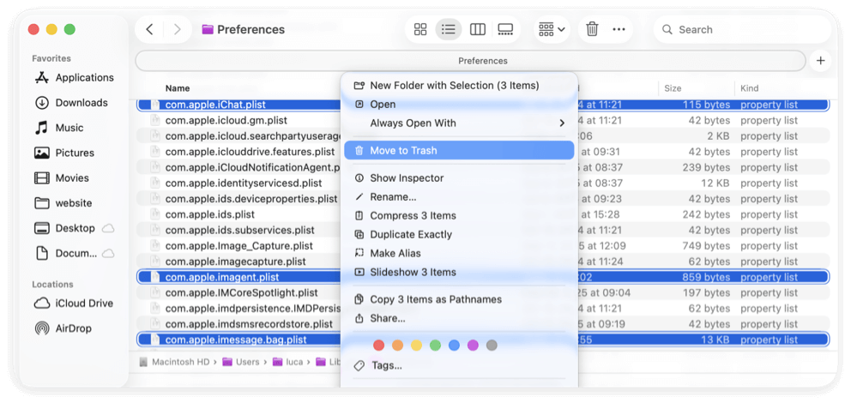Open Music in sidebar
Viewport: 851px width, 403px height.
tap(58, 128)
